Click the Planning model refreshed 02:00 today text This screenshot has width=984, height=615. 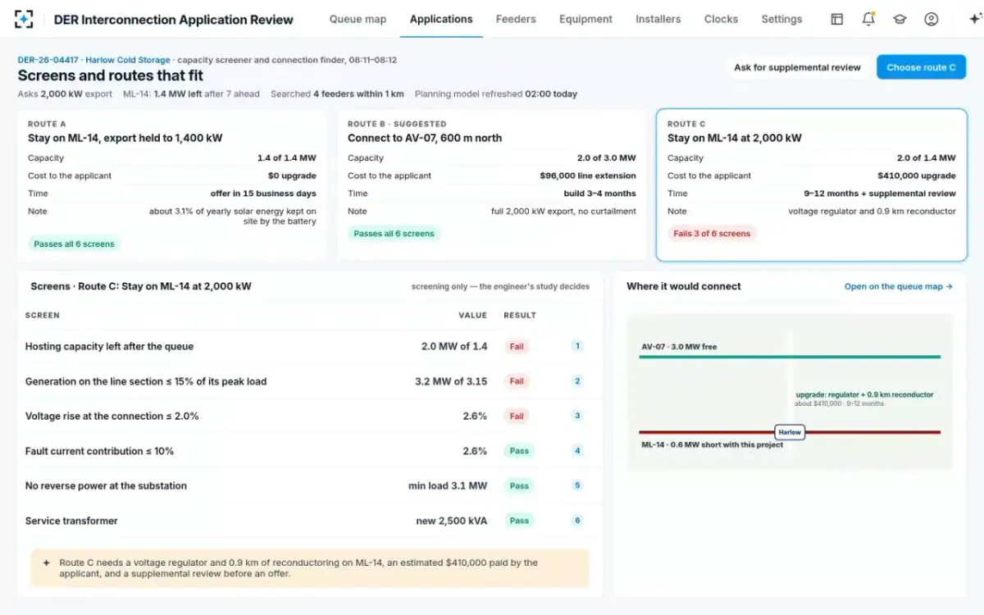pyautogui.click(x=496, y=94)
